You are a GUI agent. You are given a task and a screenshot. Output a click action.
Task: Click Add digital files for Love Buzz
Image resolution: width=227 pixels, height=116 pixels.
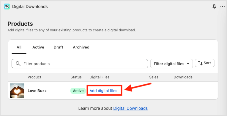(x=103, y=91)
